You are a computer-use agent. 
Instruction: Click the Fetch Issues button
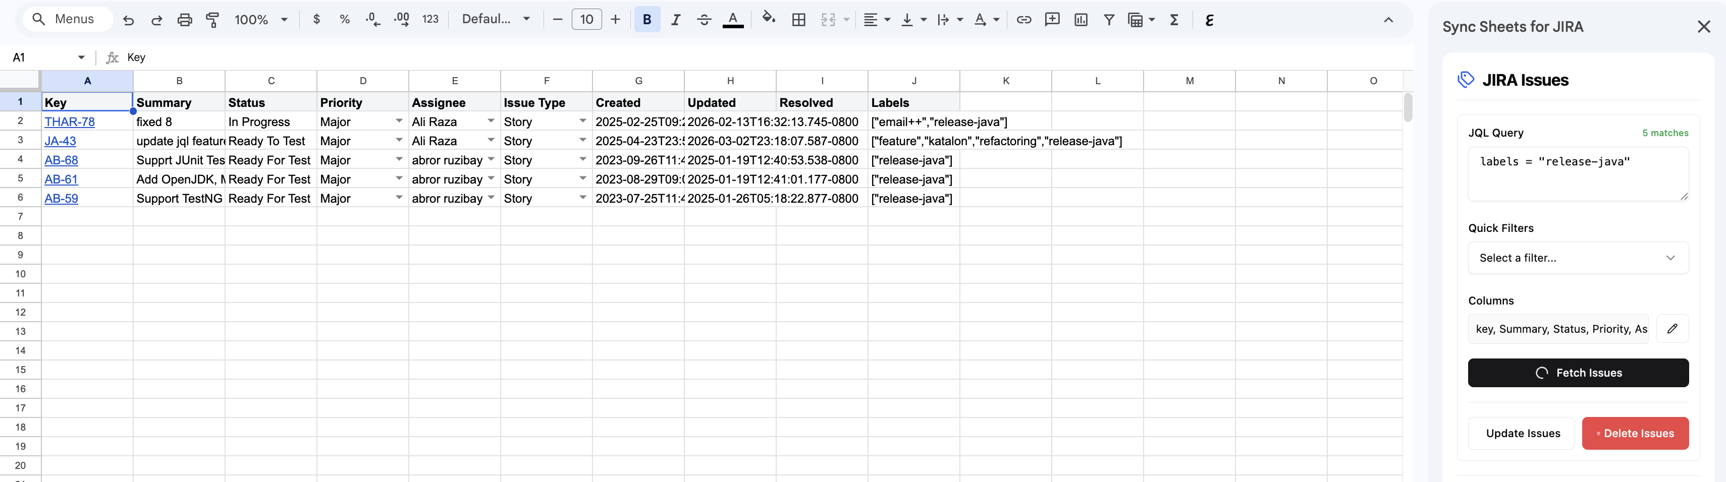click(1578, 373)
